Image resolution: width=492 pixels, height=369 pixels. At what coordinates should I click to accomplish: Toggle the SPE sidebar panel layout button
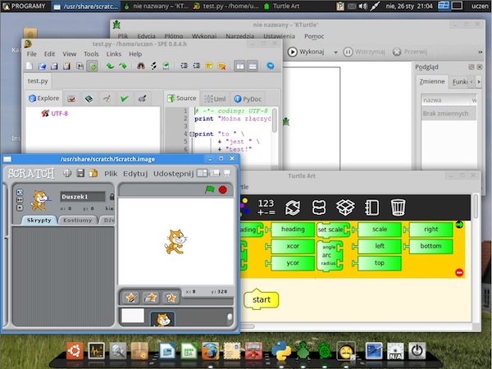(x=240, y=66)
